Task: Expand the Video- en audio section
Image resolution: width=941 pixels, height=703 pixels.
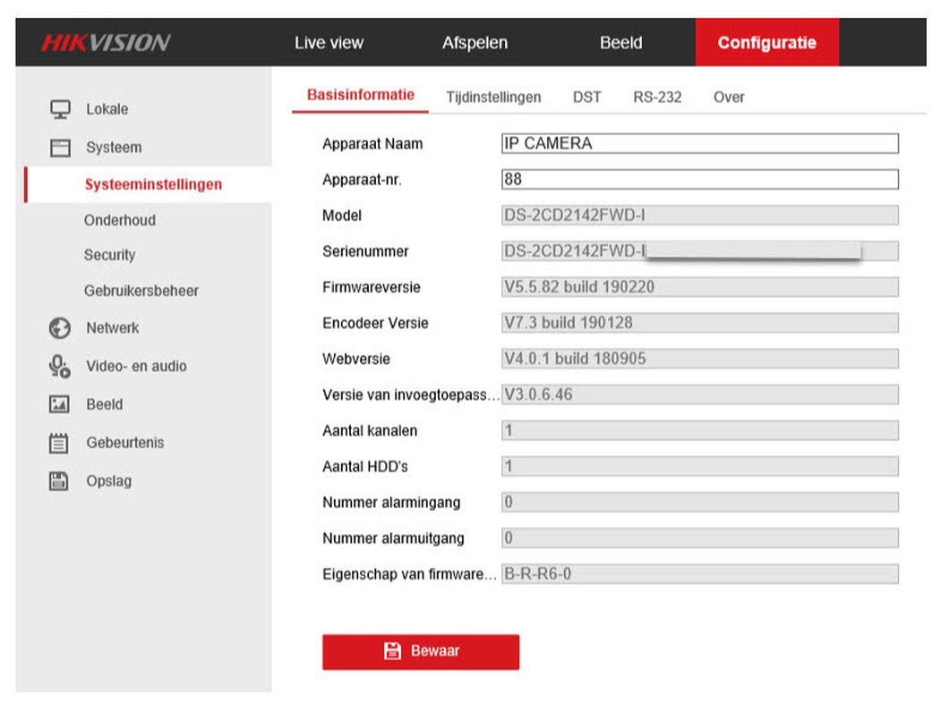Action: [136, 366]
